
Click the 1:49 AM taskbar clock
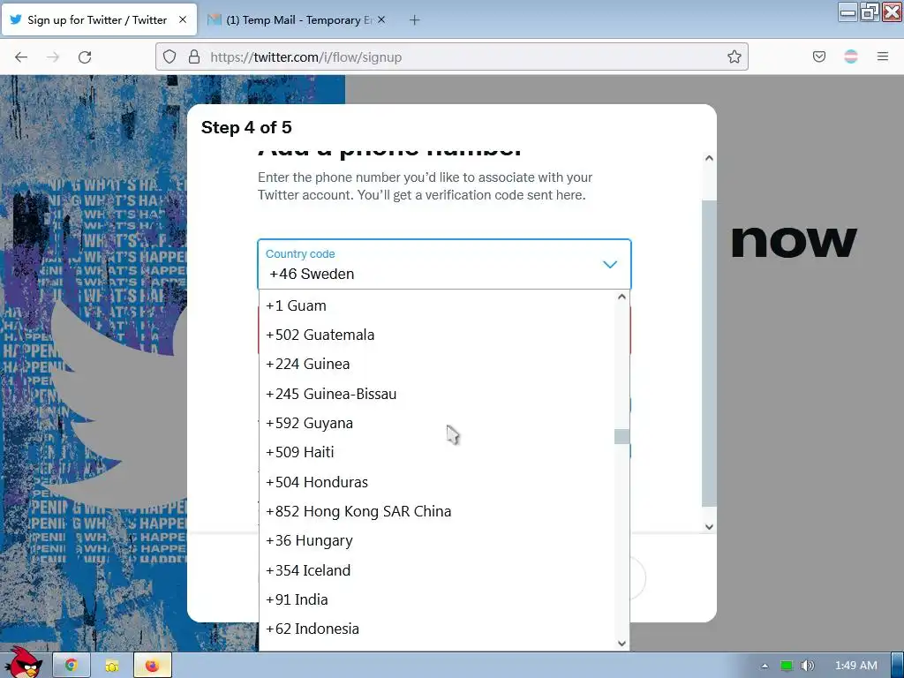click(856, 666)
